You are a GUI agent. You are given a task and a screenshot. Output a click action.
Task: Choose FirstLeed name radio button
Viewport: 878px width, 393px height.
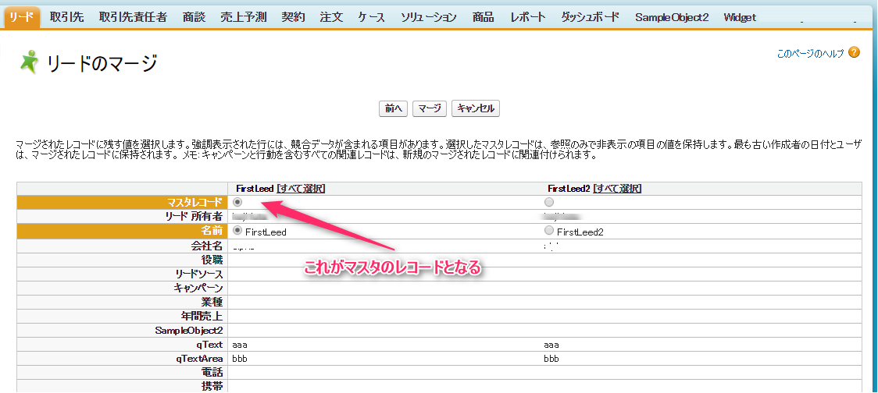point(237,230)
